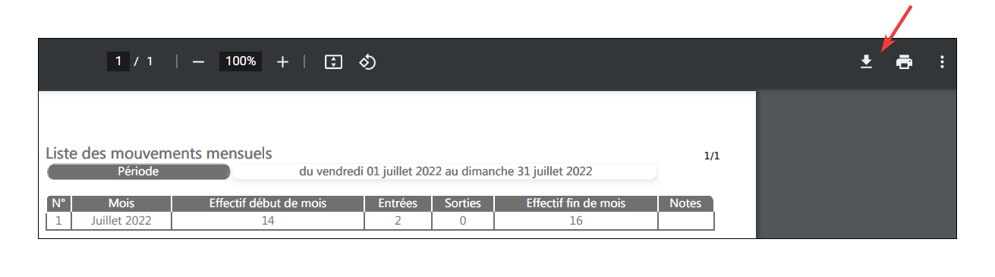Viewport: 995px width, 277px height.
Task: Click the Liste des mouvements mensuels title
Action: [x=159, y=154]
